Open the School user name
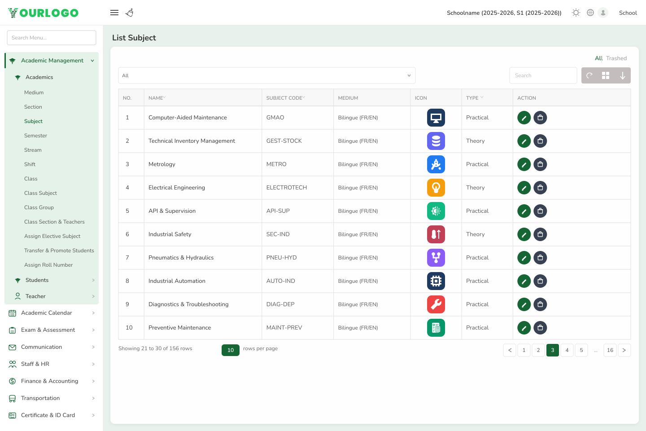 pyautogui.click(x=628, y=13)
